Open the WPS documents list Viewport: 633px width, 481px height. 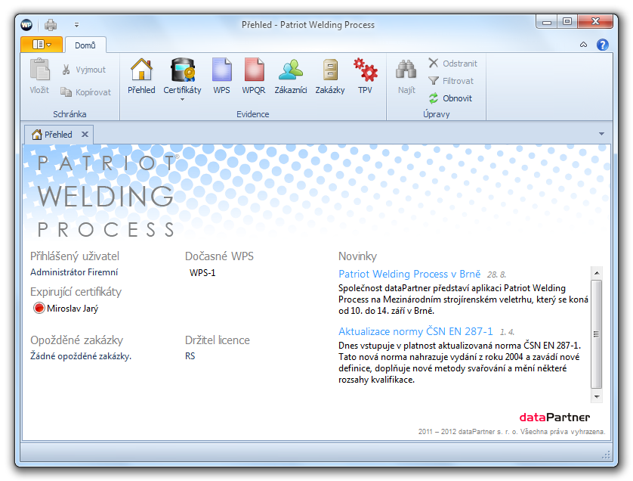pos(221,76)
